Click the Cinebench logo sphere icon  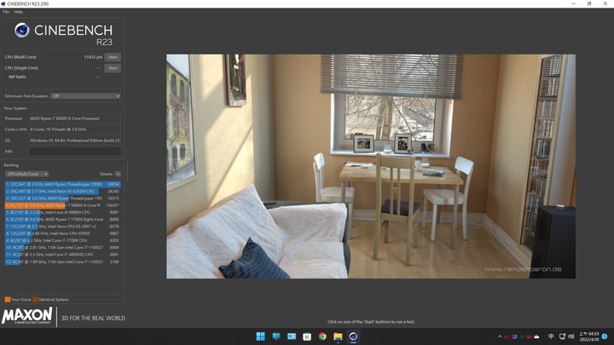pyautogui.click(x=22, y=30)
